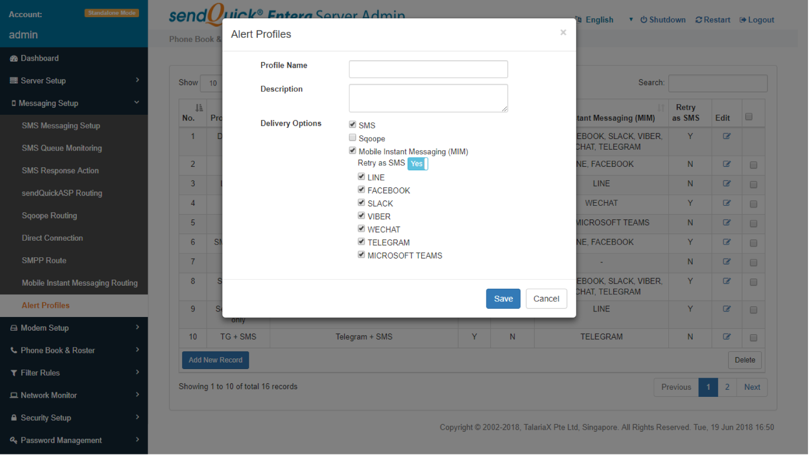Image resolution: width=809 pixels, height=455 pixels.
Task: Open SMS Messaging Setup submenu item
Action: [x=61, y=126]
